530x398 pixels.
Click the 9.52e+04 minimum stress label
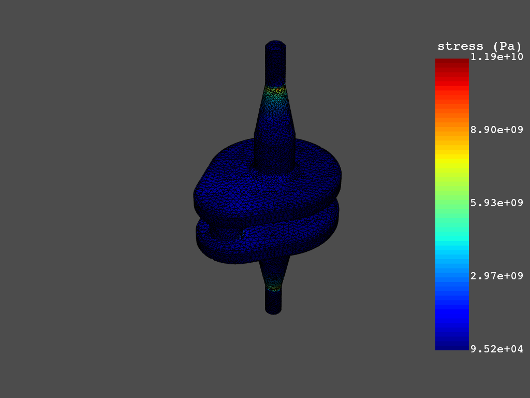coord(496,349)
